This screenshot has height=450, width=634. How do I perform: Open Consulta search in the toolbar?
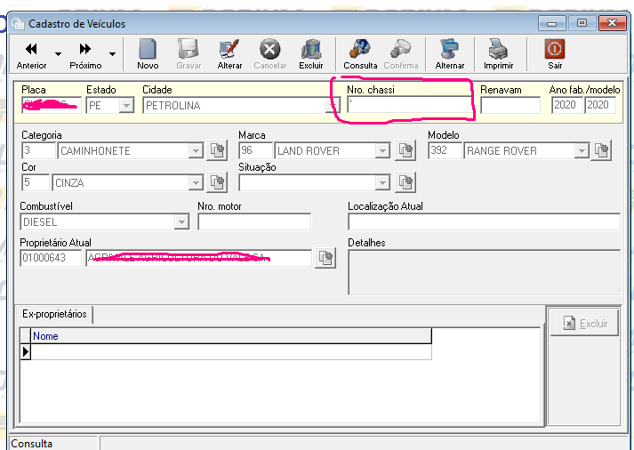[x=360, y=54]
